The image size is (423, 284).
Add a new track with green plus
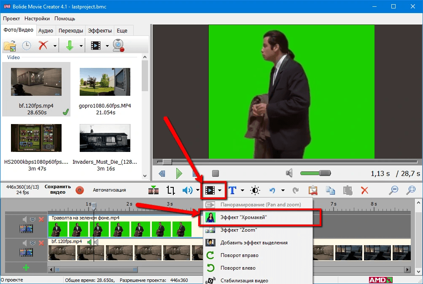click(x=26, y=267)
